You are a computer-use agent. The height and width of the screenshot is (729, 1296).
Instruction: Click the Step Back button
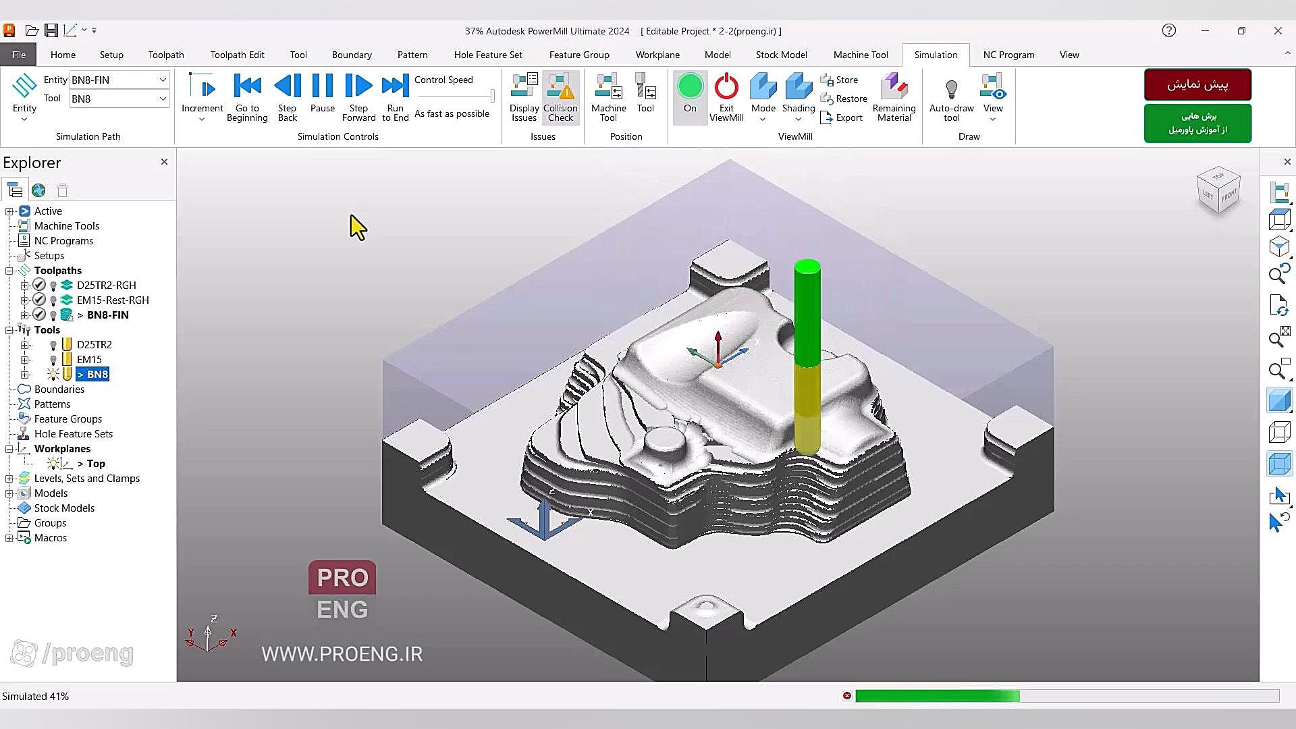coord(288,97)
